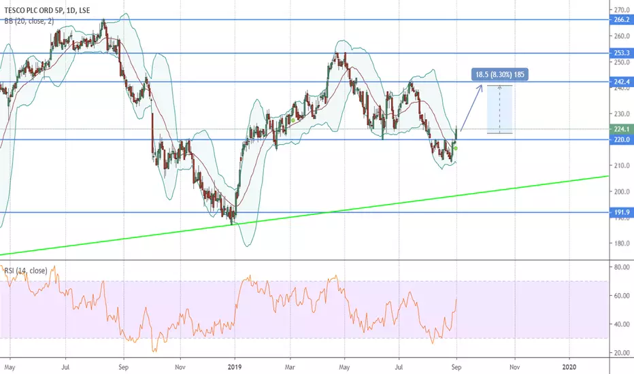
Task: Click the 266.2 horizontal line price label
Action: (622, 20)
